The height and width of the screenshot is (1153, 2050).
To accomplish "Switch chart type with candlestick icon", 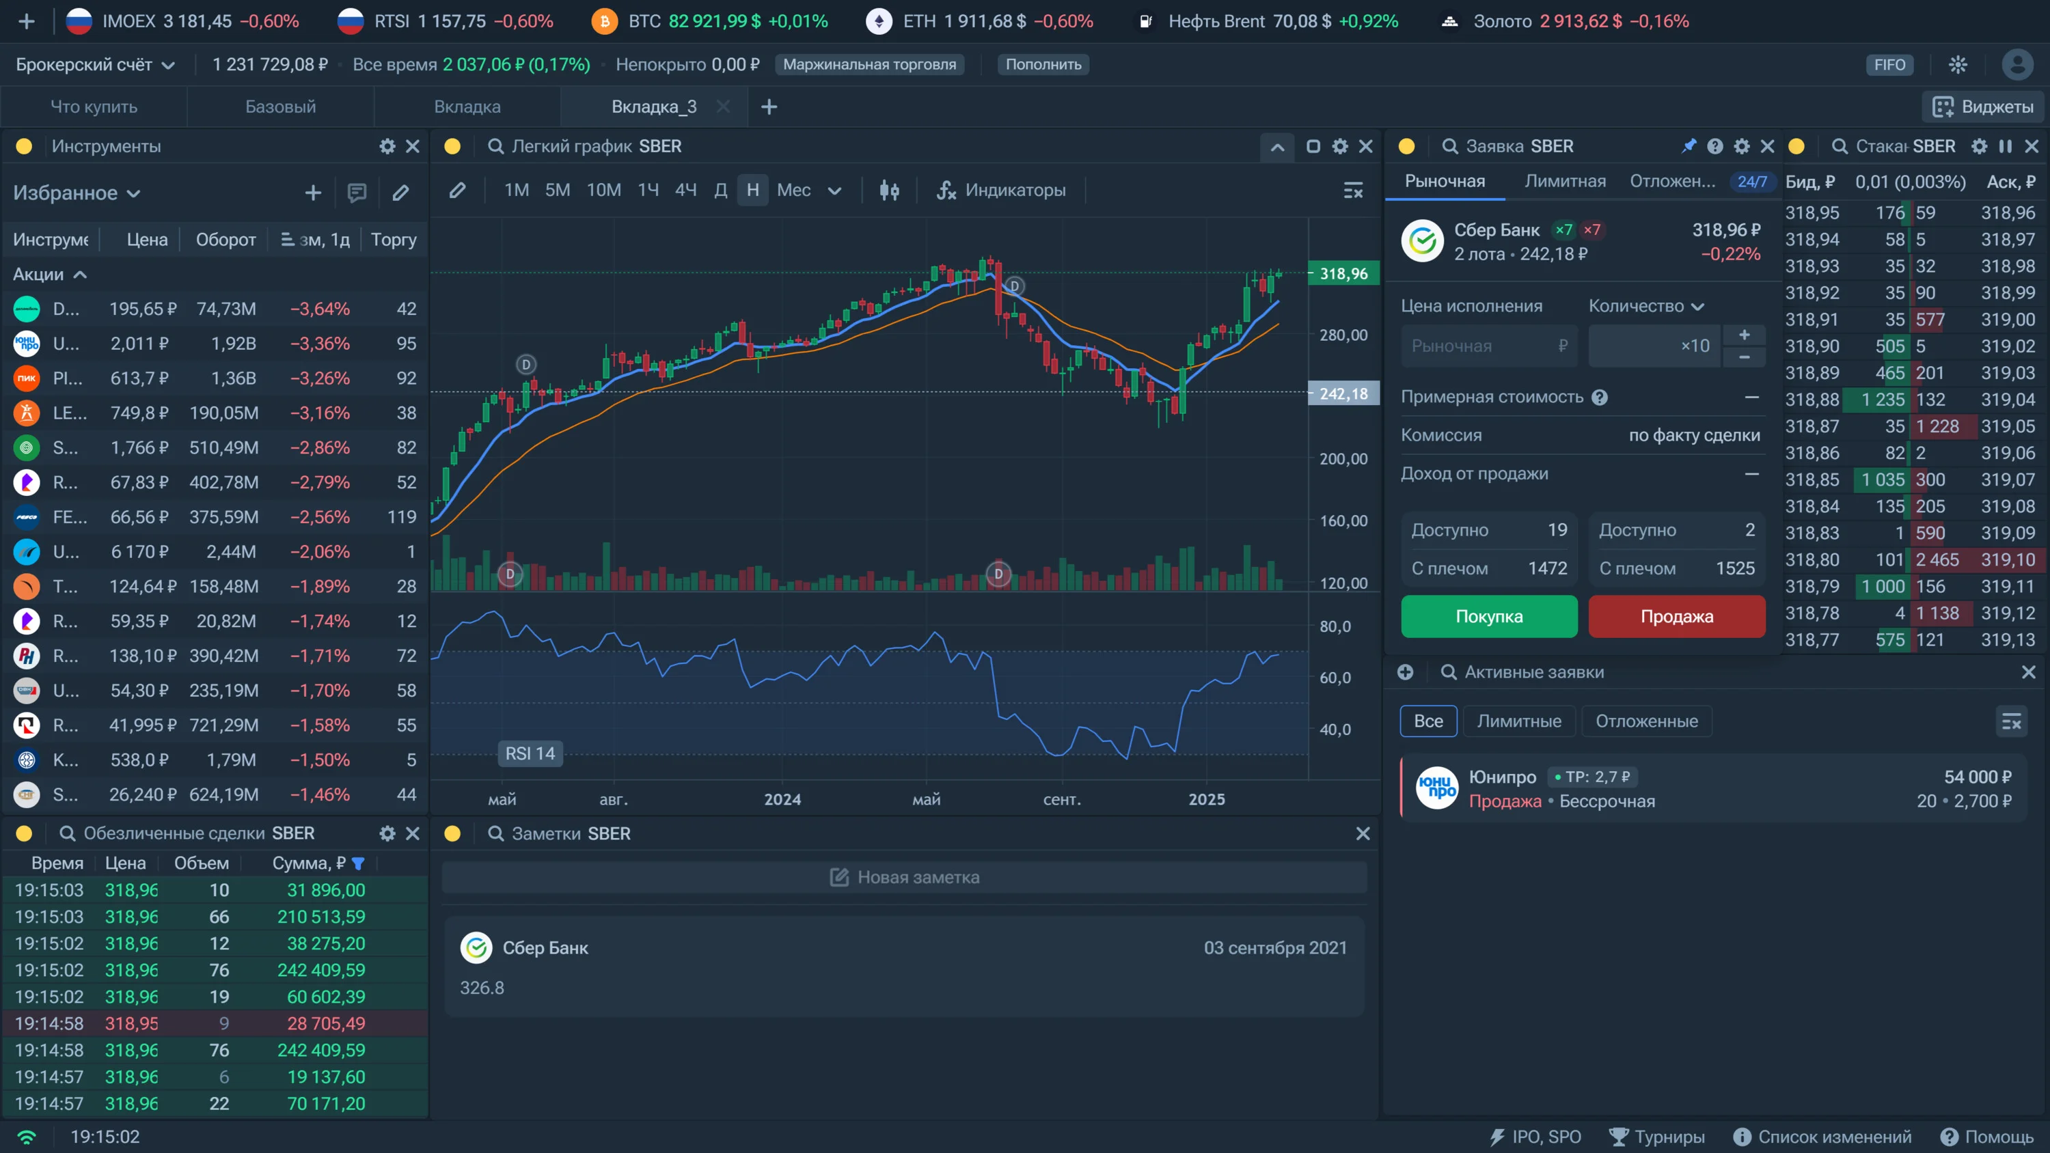I will click(x=889, y=190).
